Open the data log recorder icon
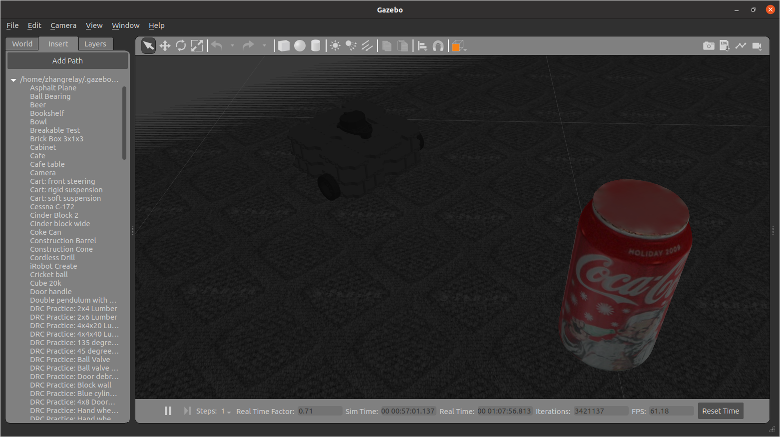Screen dimensions: 780x437 [x=725, y=46]
